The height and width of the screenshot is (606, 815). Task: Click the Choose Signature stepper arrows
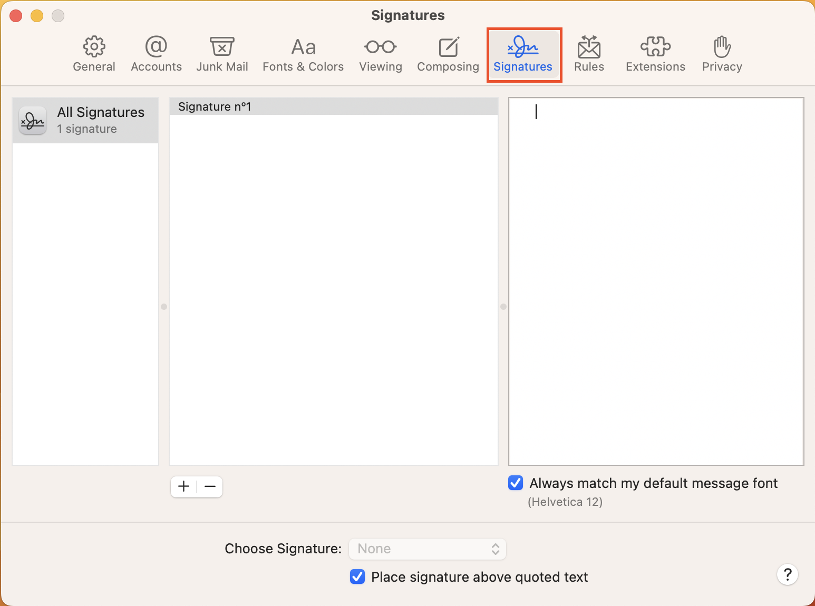coord(494,549)
